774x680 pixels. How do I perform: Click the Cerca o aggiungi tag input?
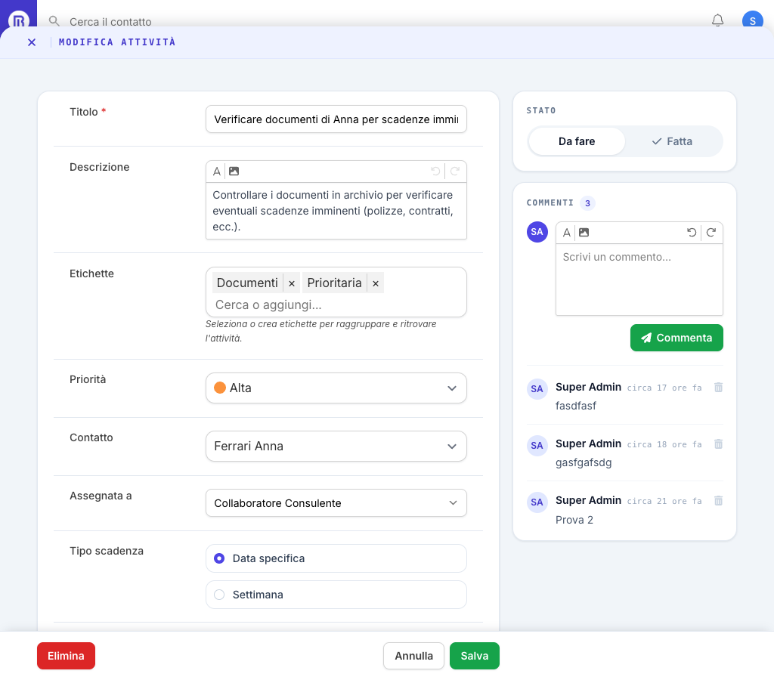tap(336, 305)
